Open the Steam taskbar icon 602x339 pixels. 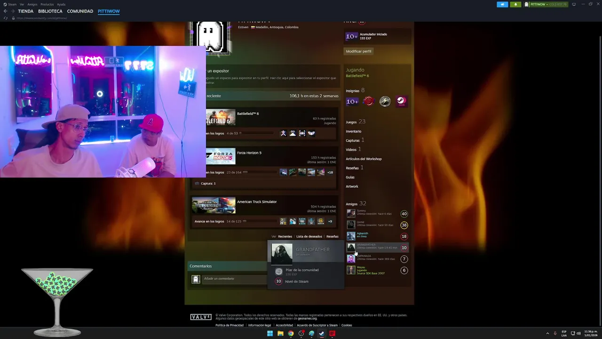coord(322,333)
